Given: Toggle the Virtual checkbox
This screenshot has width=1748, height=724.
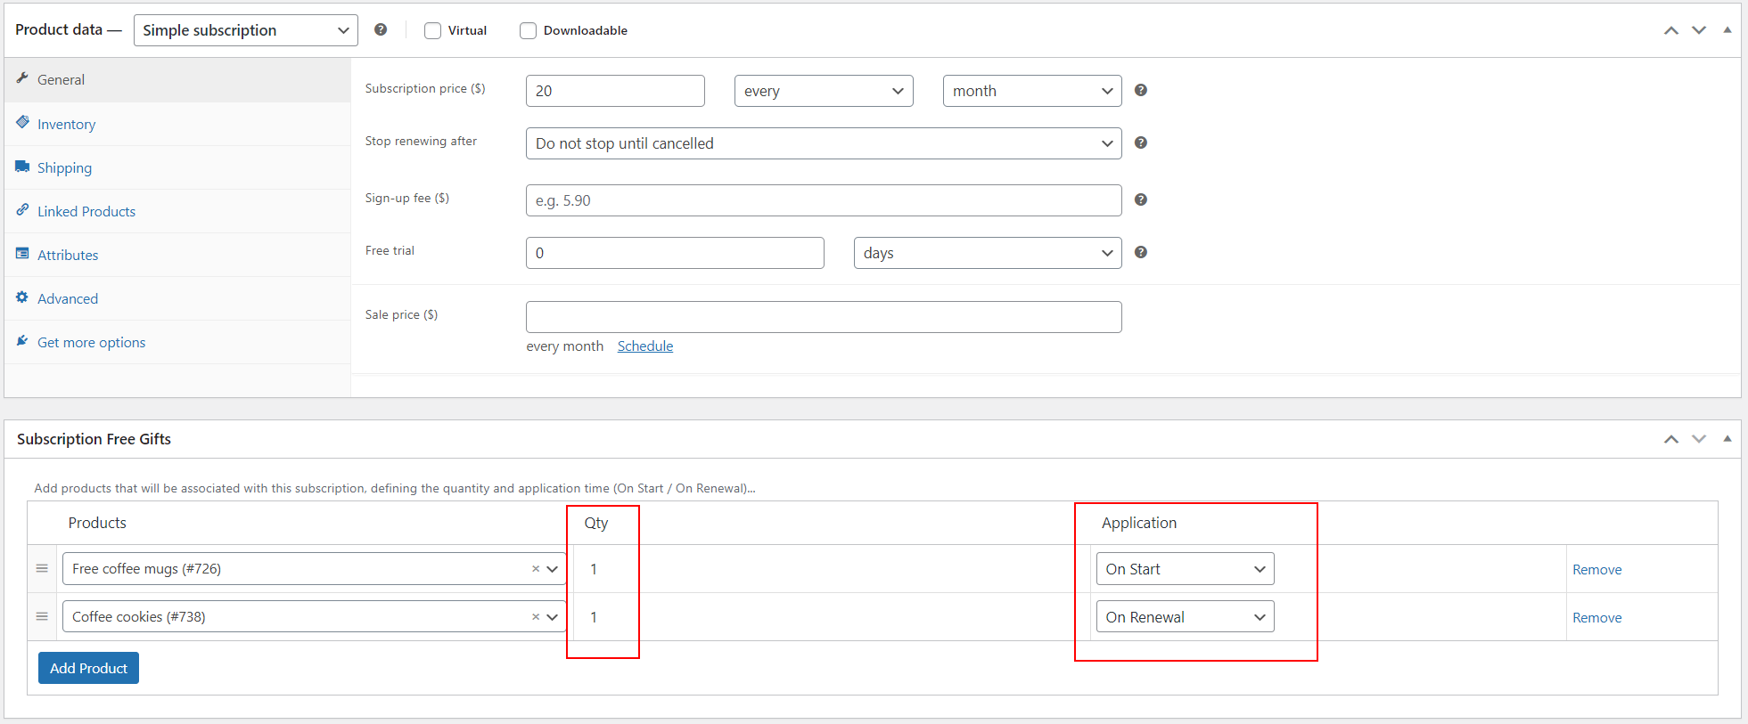Looking at the screenshot, I should click(433, 30).
